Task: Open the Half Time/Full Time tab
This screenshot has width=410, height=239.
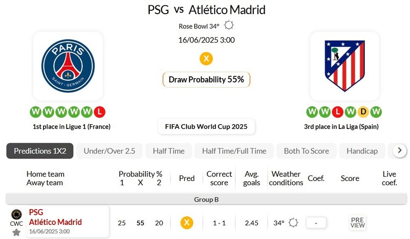Action: tap(234, 151)
